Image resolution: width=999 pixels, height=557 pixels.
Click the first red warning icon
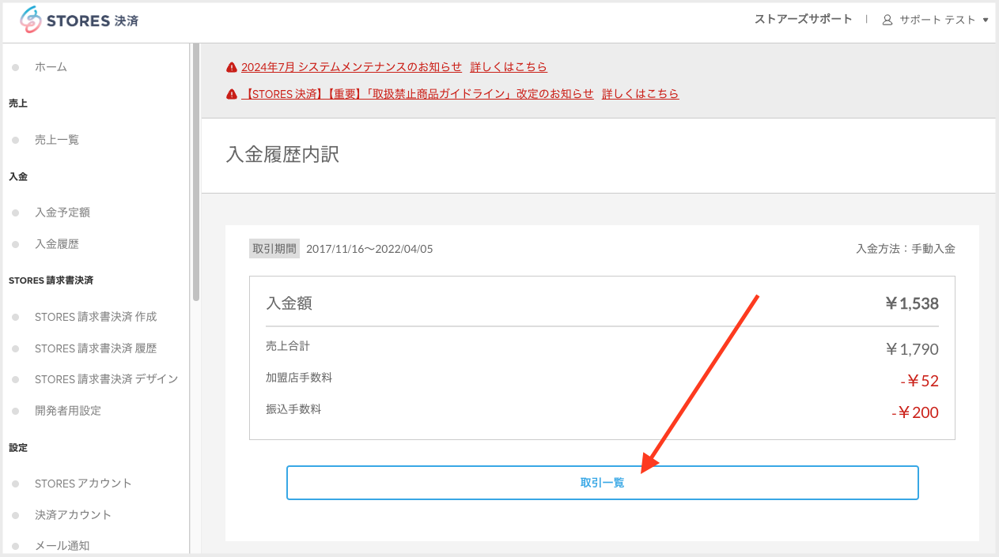point(232,67)
